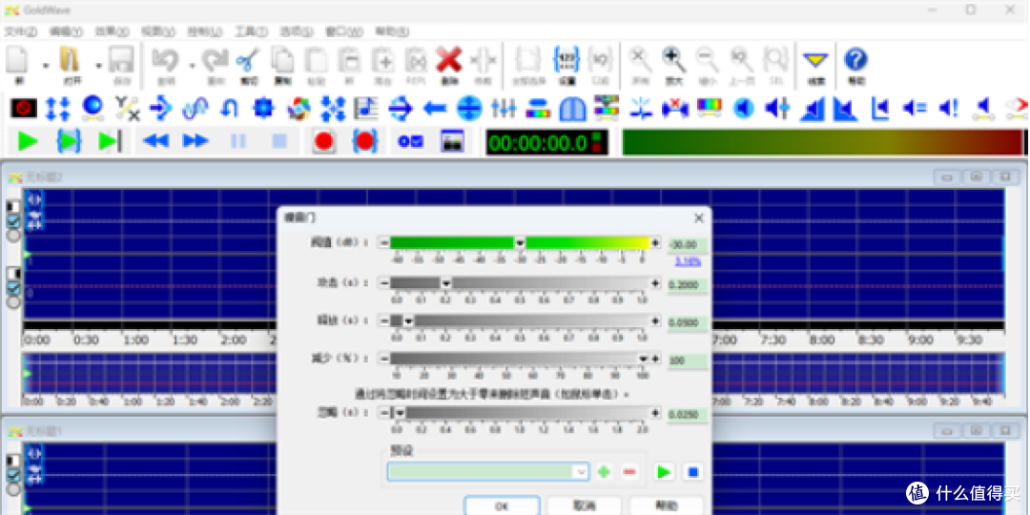
Task: Click the attack value field showing 0.2000
Action: [x=688, y=285]
